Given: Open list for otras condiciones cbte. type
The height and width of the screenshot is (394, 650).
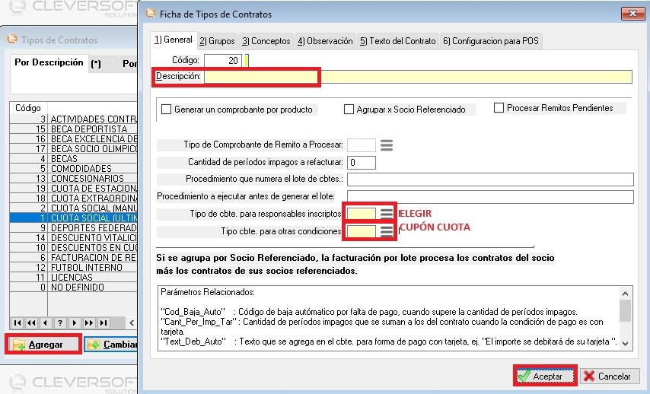Looking at the screenshot, I should [x=387, y=230].
